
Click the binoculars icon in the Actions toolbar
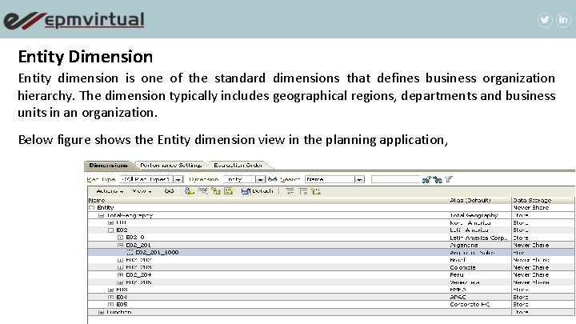point(169,191)
